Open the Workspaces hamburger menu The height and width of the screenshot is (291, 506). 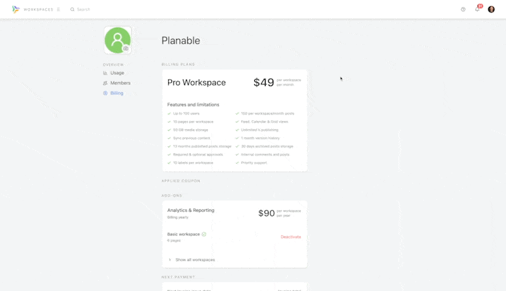pyautogui.click(x=58, y=9)
